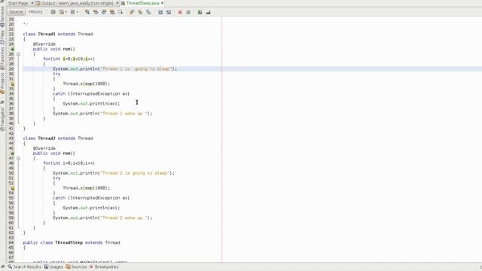Place cursor in 'Thread 2 is going to sleep' string
Screen dimensions: 482x271
tap(135, 173)
